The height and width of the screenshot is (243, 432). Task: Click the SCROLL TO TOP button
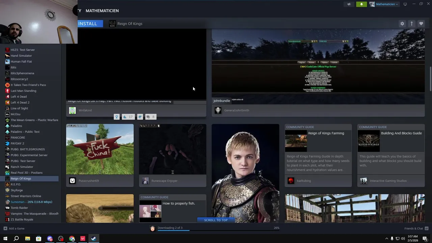point(216,220)
